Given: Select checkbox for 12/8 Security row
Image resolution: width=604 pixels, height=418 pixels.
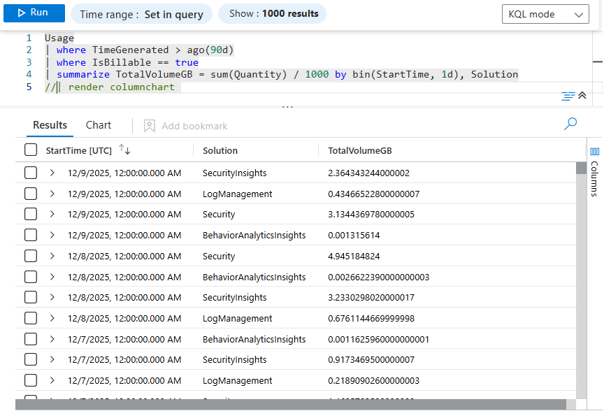Looking at the screenshot, I should click(x=31, y=256).
